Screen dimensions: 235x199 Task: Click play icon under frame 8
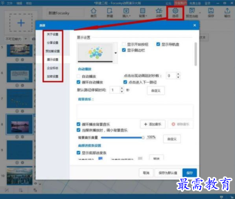(17, 137)
